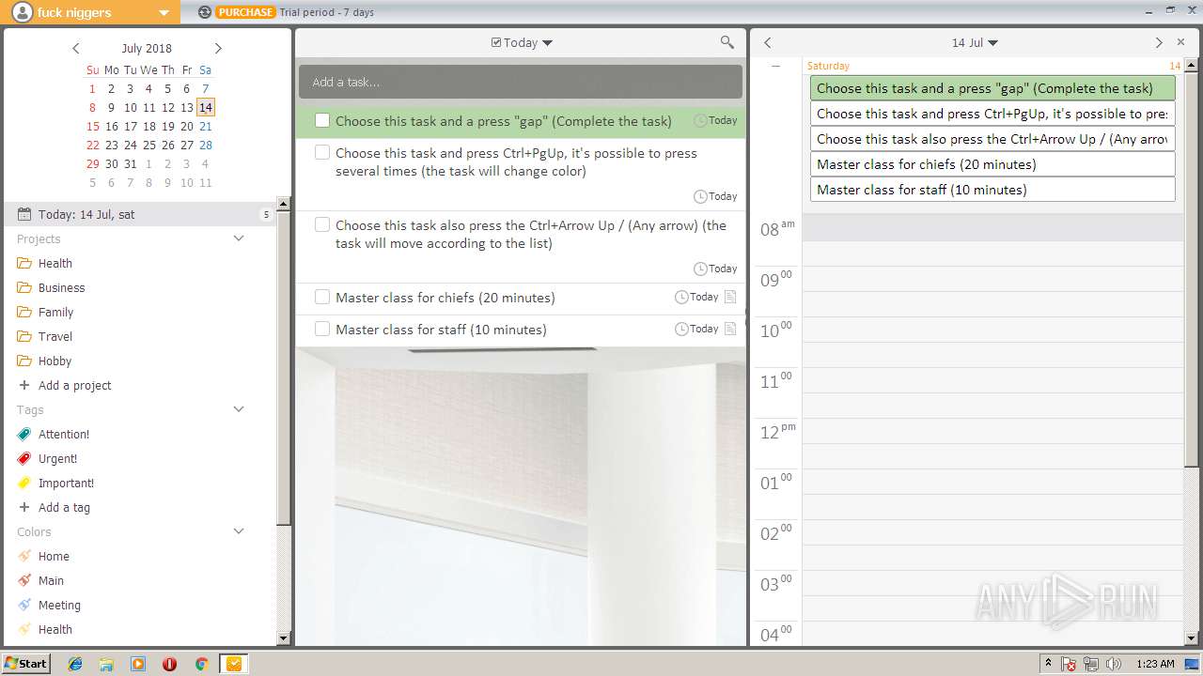Screen dimensions: 1203x676
Task: Select the Health color label under Colors
Action: pos(55,629)
